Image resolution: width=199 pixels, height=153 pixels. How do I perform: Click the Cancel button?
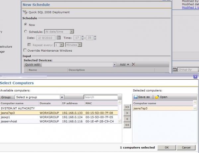tap(186, 148)
